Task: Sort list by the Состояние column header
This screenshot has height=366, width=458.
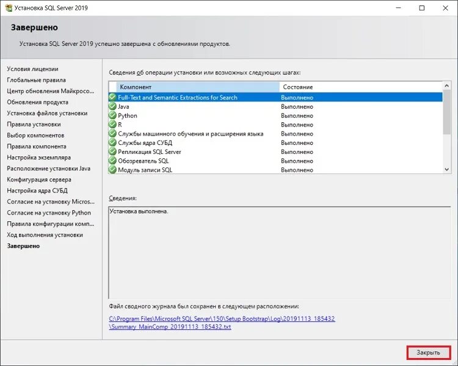Action: (x=361, y=87)
